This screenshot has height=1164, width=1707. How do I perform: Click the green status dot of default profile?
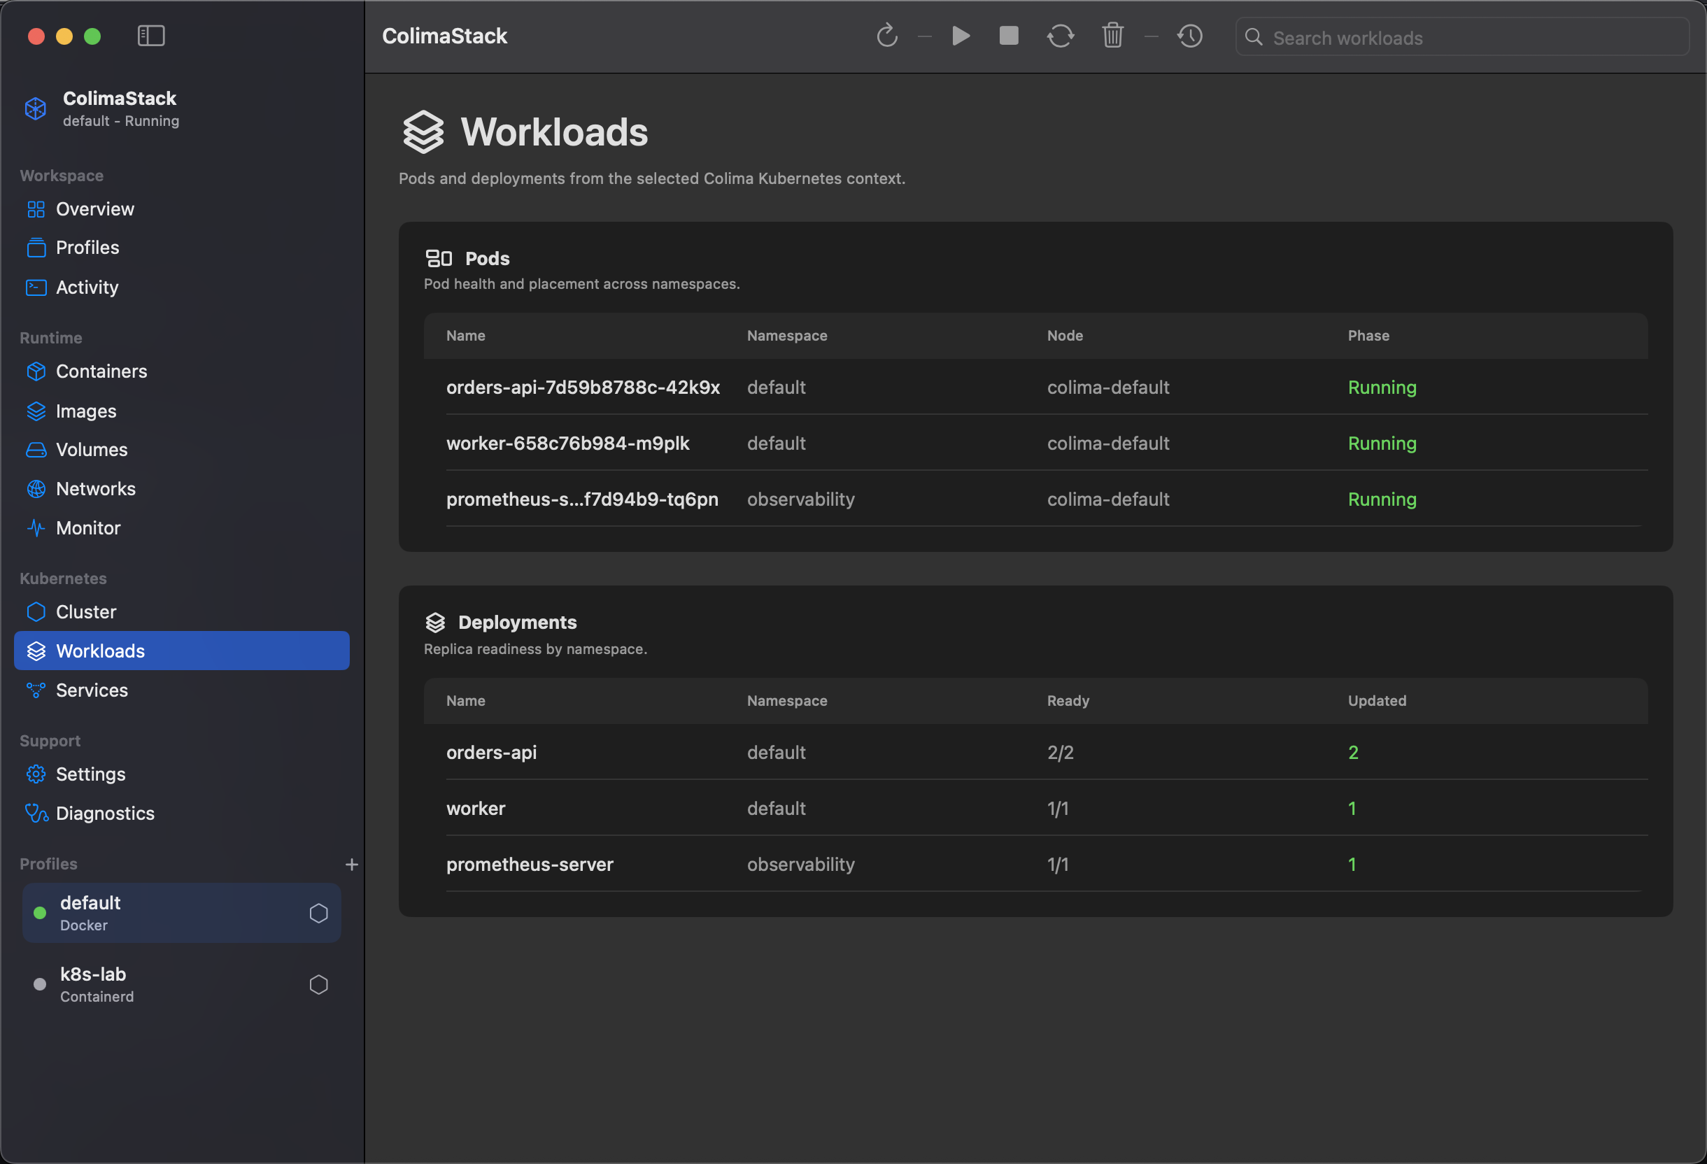pos(40,913)
